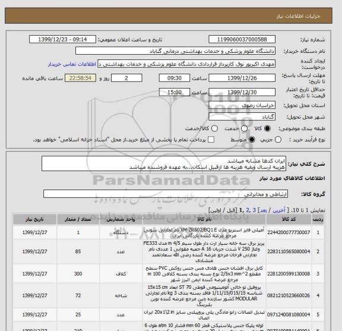Click product code 0971240081080004

[x=289, y=314]
